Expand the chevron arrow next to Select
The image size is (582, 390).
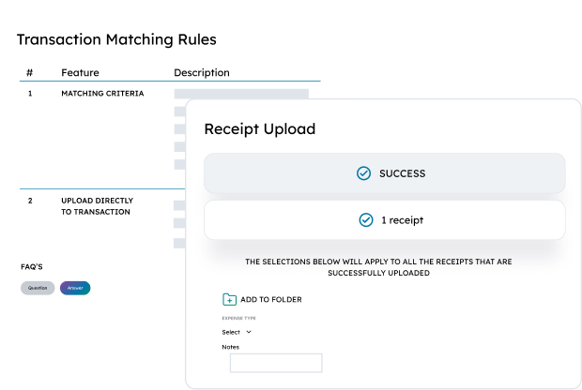249,332
